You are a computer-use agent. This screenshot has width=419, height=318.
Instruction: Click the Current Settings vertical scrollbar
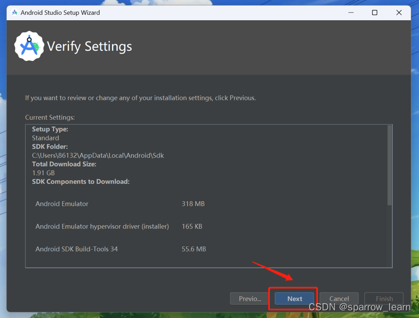point(390,166)
